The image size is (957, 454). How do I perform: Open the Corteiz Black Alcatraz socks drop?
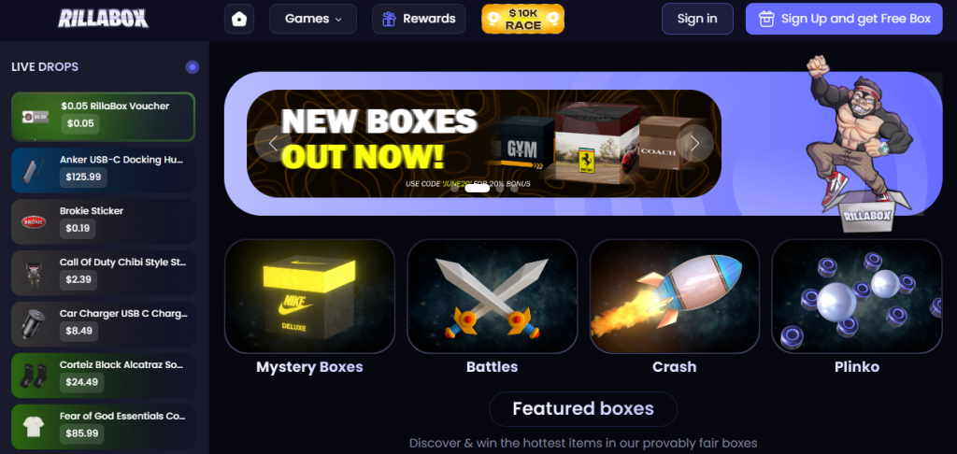coord(103,376)
